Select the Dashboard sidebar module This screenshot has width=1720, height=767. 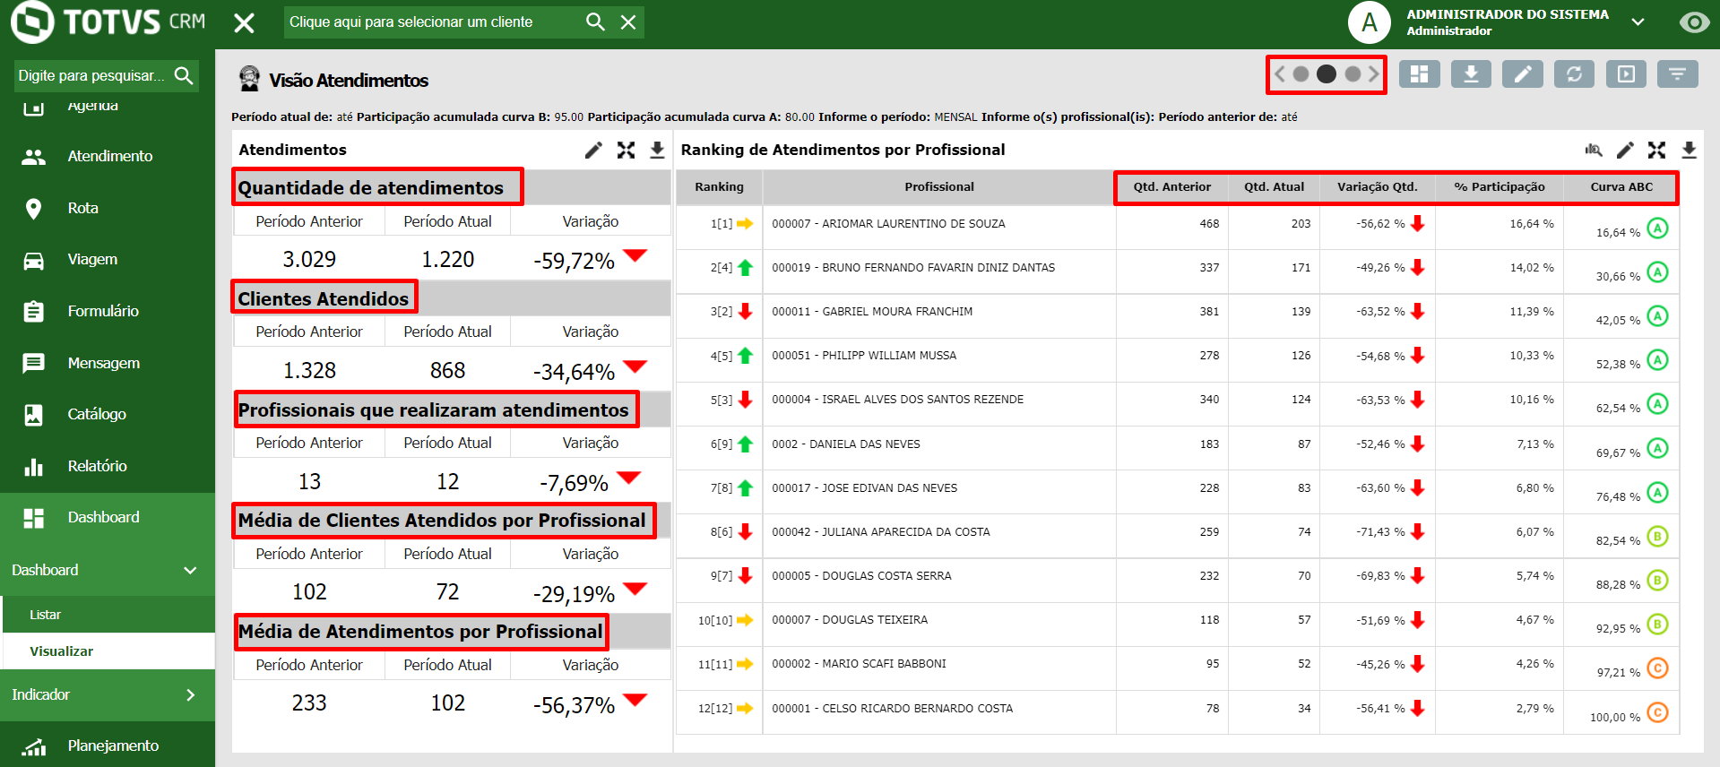[x=108, y=517]
